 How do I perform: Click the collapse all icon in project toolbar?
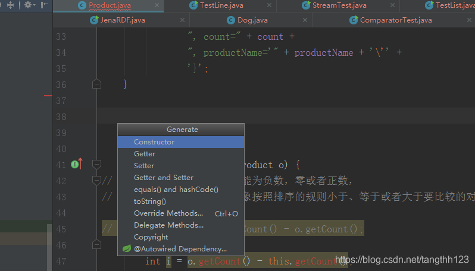11,5
